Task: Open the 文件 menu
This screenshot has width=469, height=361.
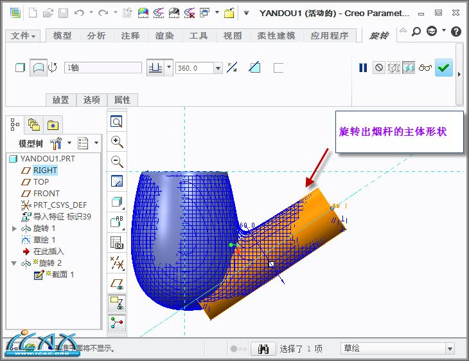Action: 24,36
